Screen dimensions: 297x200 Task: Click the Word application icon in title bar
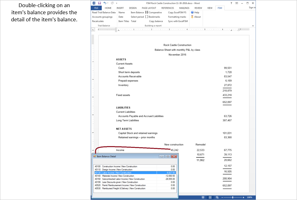pyautogui.click(x=94, y=3)
